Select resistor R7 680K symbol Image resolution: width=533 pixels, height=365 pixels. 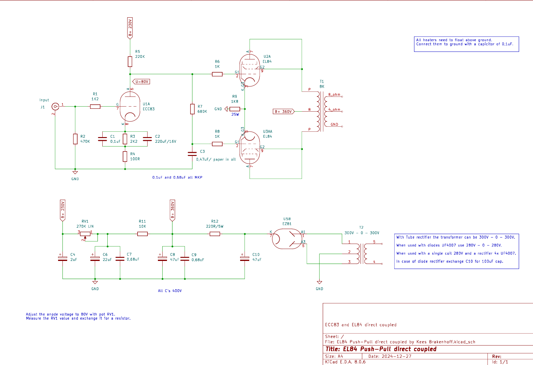tap(192, 109)
